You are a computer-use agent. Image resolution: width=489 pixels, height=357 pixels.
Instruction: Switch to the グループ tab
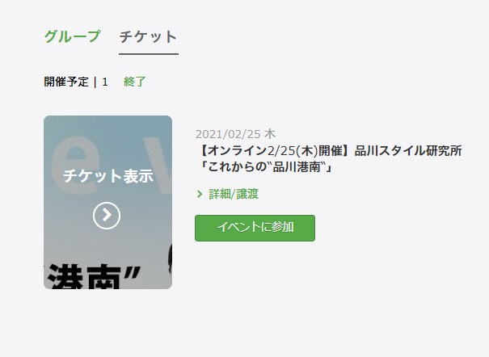(x=72, y=37)
